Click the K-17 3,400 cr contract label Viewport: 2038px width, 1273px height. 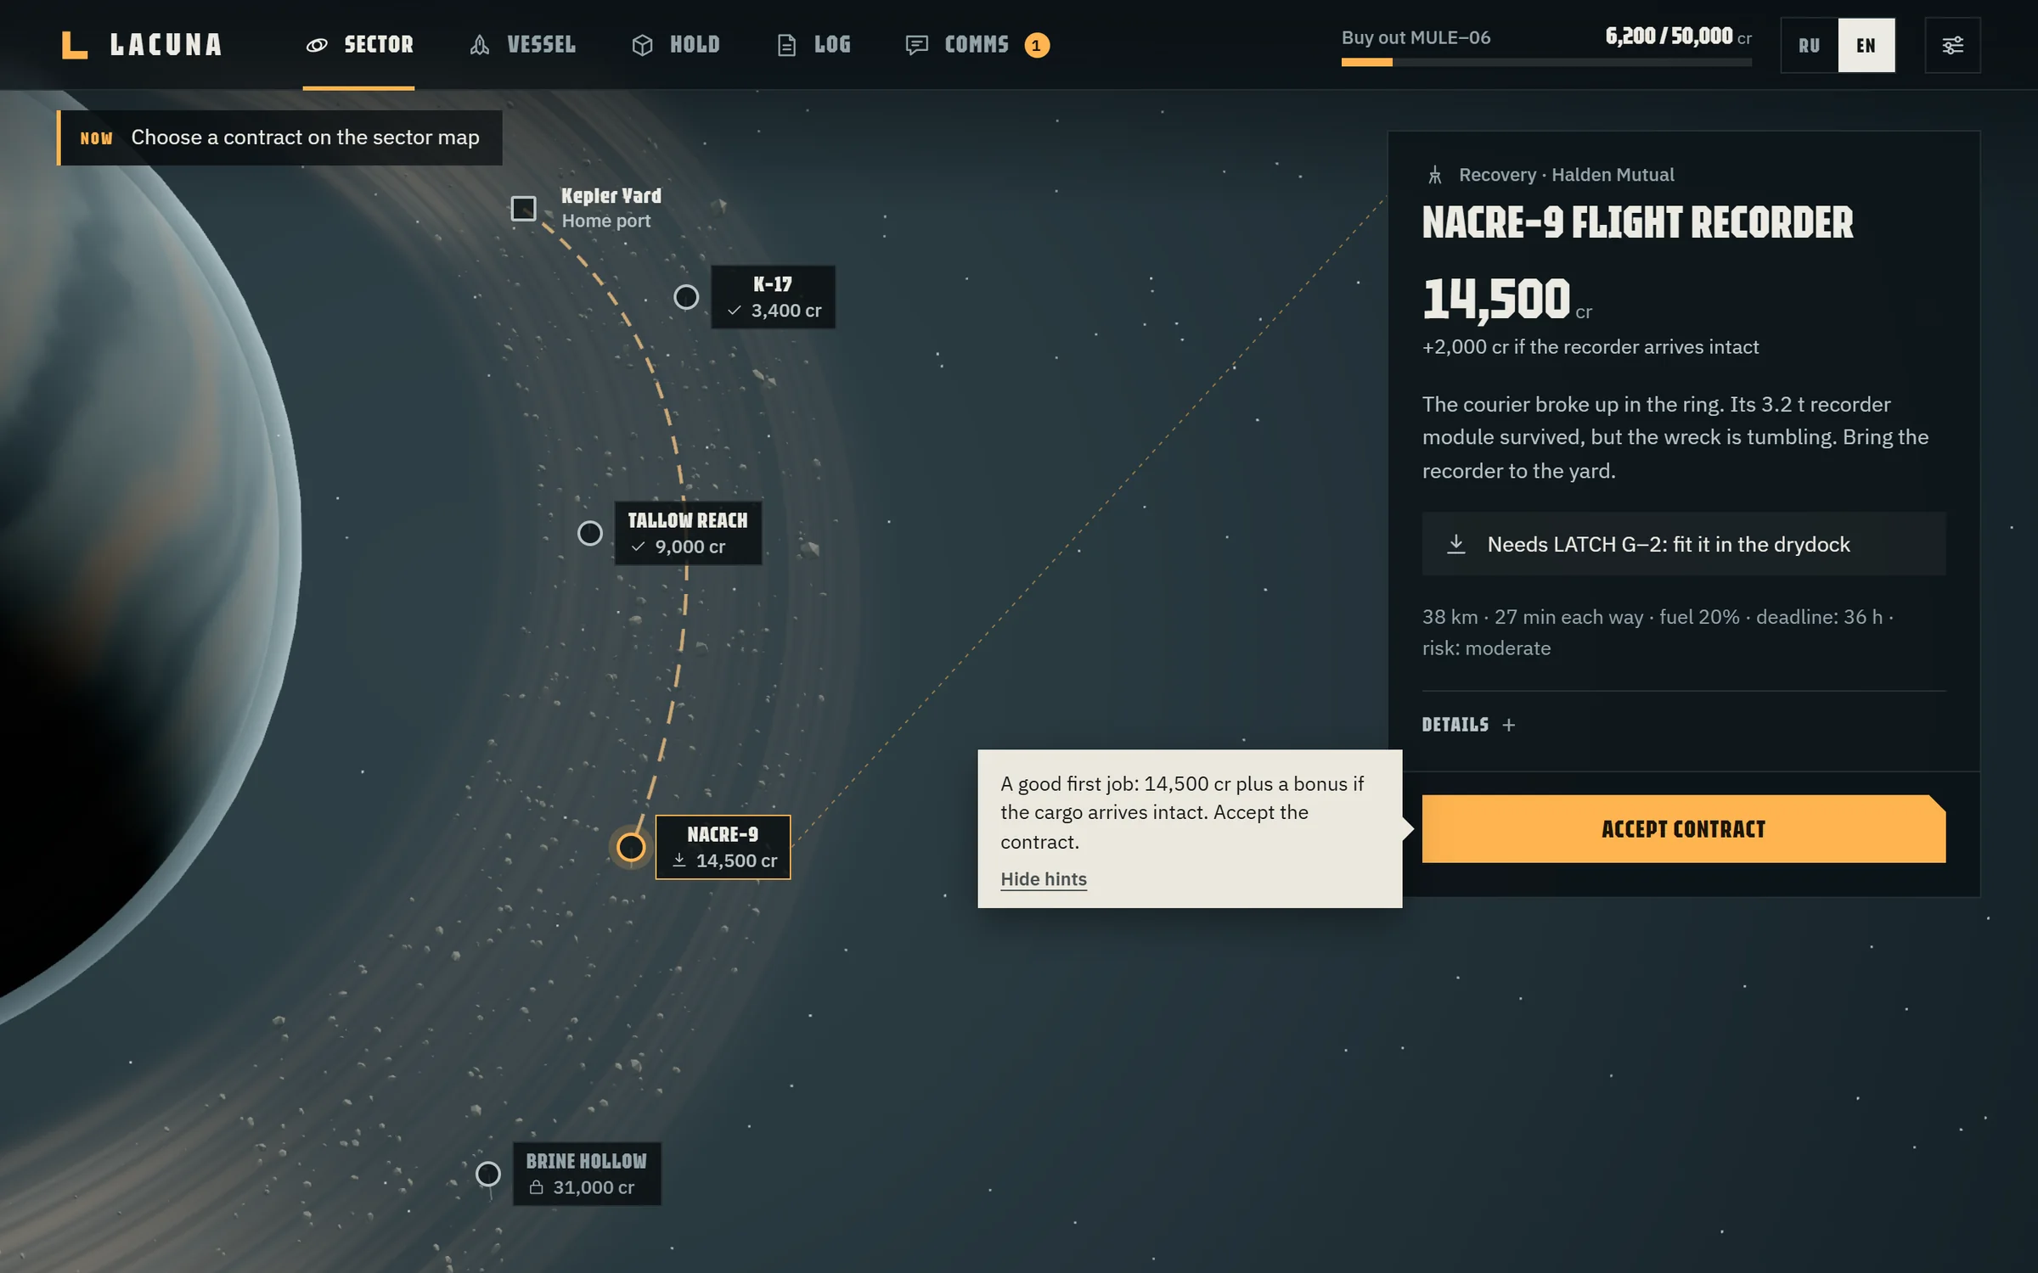[773, 297]
